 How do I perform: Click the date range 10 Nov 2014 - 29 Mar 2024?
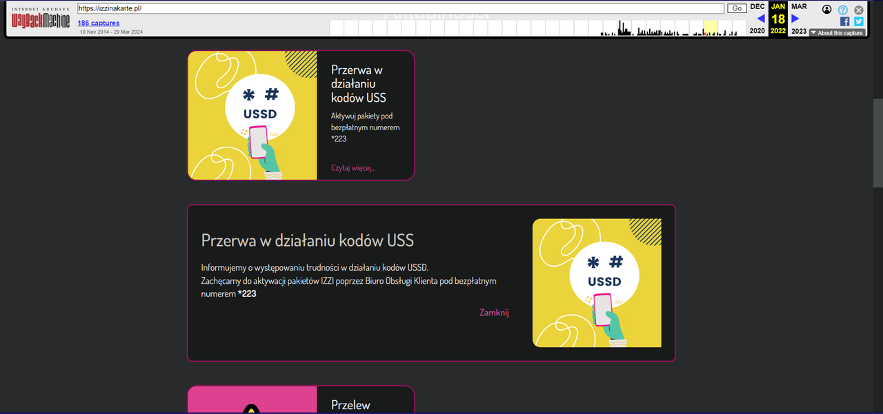[x=111, y=32]
